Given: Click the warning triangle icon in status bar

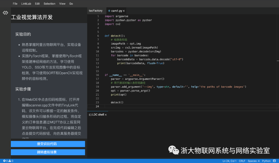Looking at the screenshot, I should tap(10, 161).
